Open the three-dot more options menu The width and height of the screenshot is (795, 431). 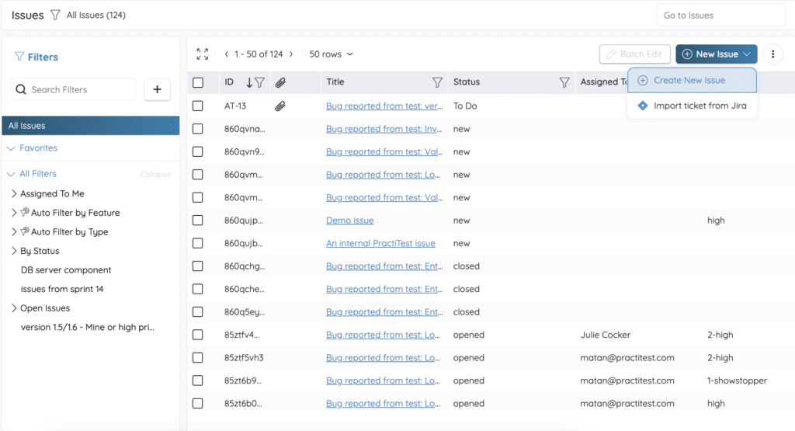772,54
